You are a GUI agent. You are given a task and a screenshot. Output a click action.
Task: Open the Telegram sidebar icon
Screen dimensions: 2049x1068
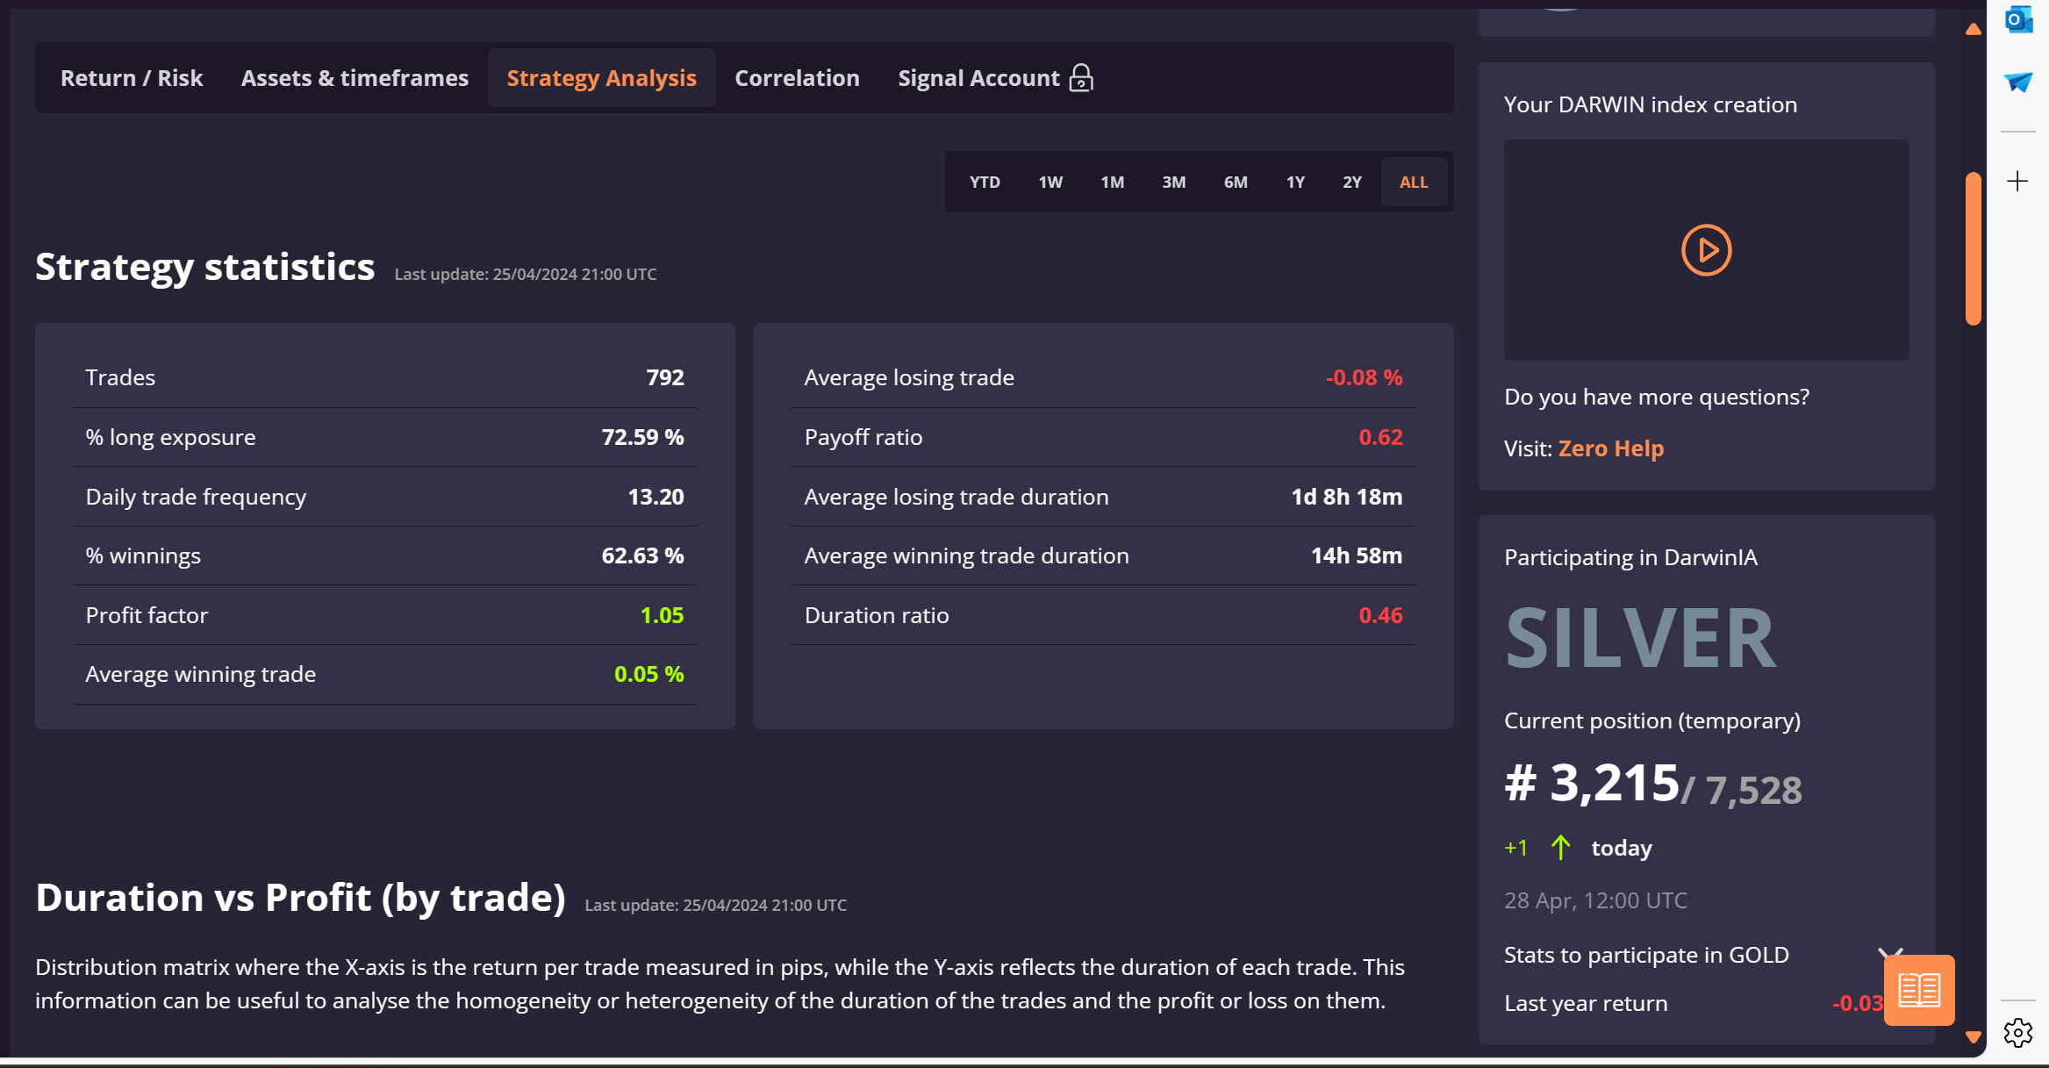tap(2018, 82)
